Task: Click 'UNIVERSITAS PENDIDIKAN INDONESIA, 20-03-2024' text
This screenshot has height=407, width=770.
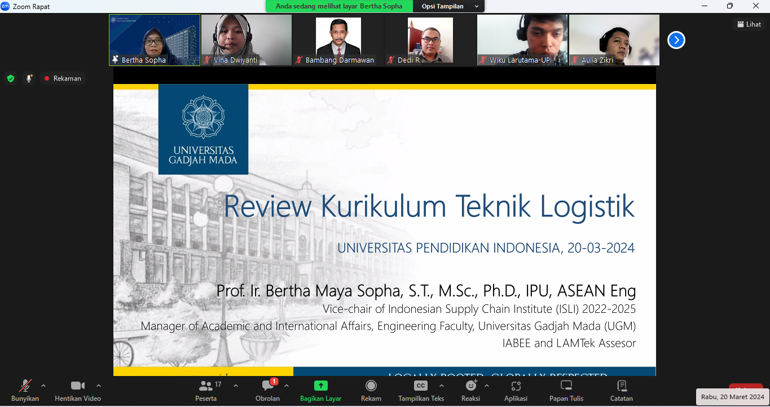Action: 486,248
